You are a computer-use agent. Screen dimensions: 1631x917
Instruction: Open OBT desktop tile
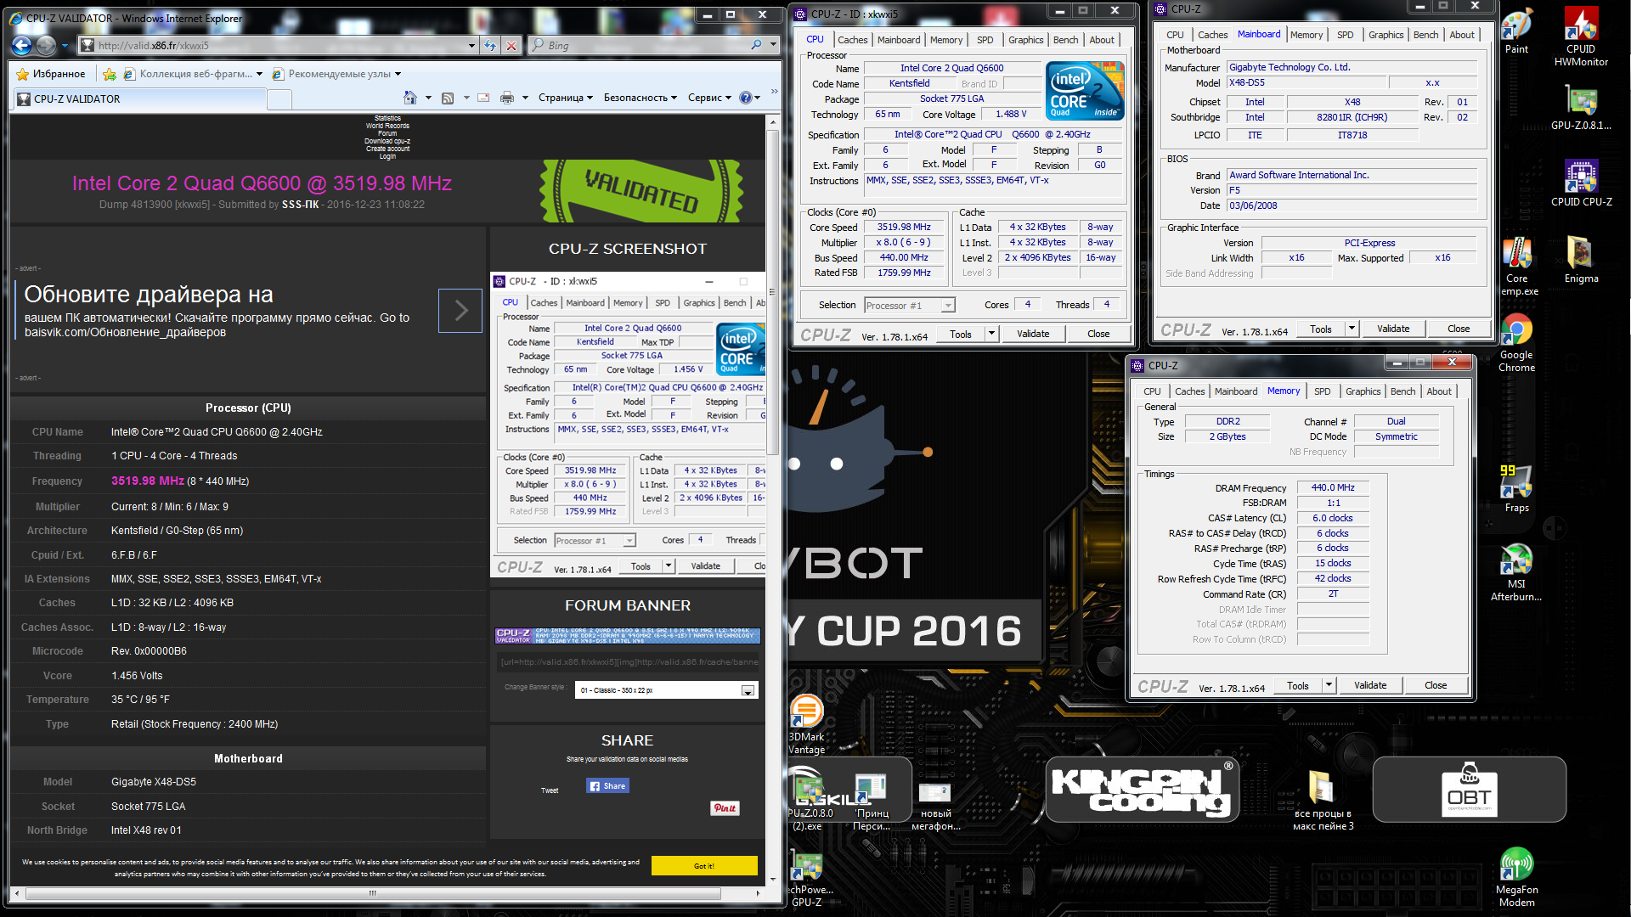pos(1469,789)
